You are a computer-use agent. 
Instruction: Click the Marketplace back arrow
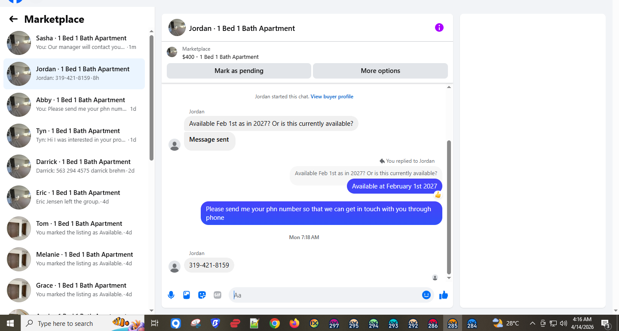tap(13, 19)
